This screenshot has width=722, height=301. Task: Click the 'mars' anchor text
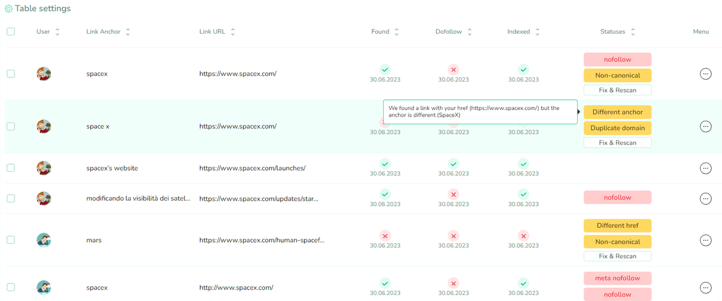(x=94, y=240)
